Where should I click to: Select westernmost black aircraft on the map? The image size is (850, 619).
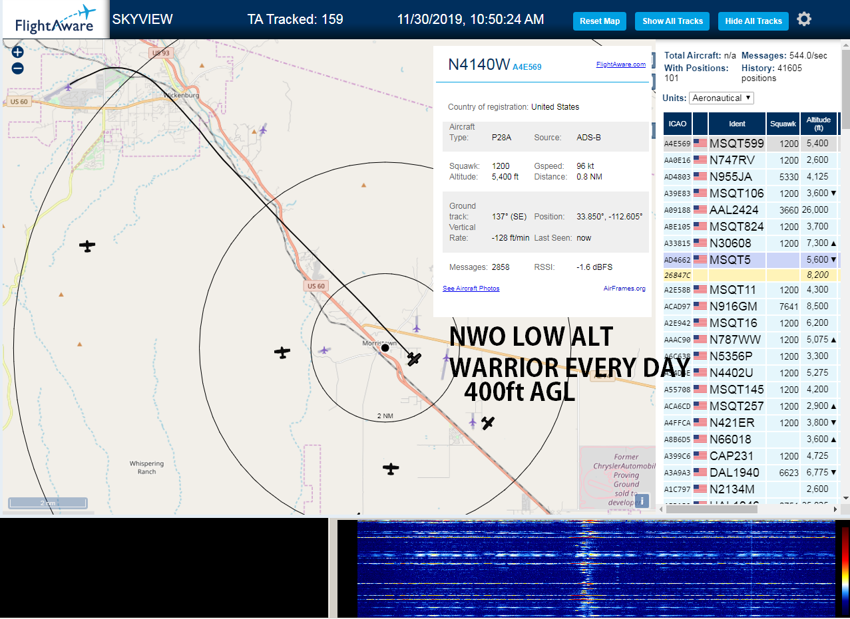click(87, 246)
